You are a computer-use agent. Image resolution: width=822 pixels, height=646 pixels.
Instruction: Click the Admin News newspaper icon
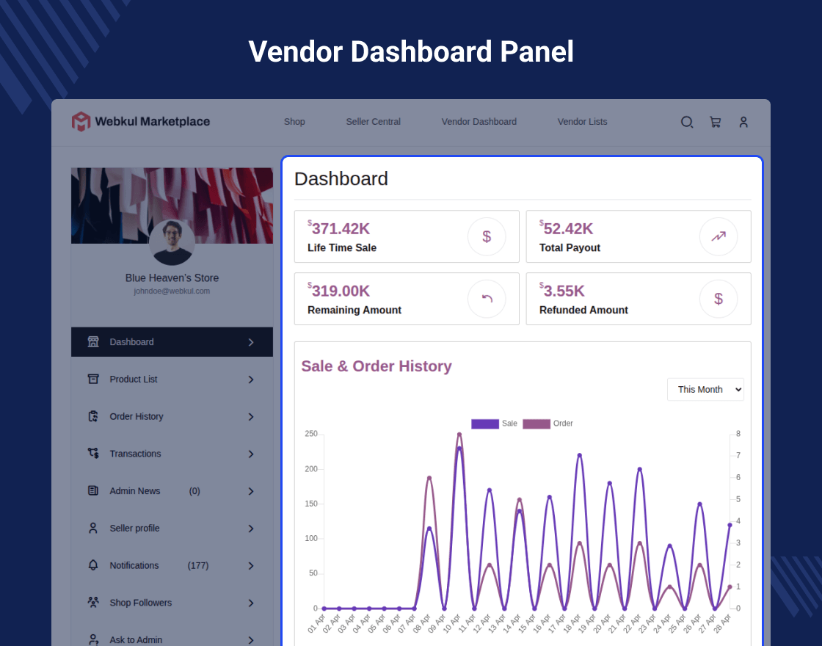pos(93,491)
